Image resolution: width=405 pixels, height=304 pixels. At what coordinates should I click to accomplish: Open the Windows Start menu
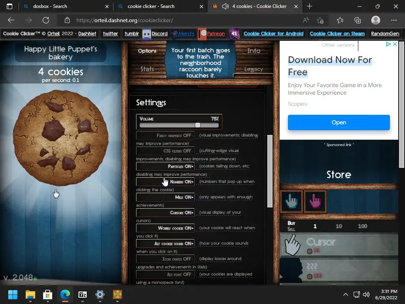click(x=13, y=294)
